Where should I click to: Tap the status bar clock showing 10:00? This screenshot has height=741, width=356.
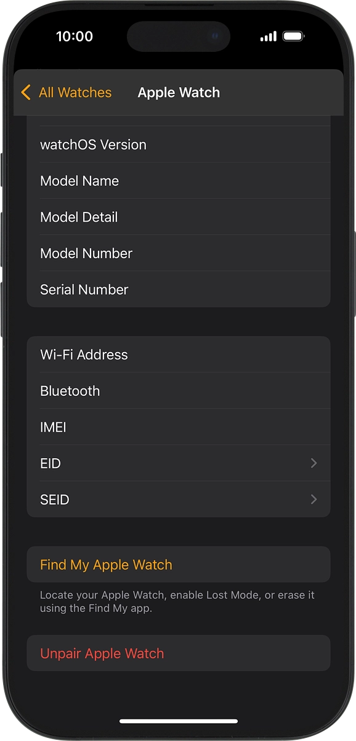pyautogui.click(x=75, y=36)
